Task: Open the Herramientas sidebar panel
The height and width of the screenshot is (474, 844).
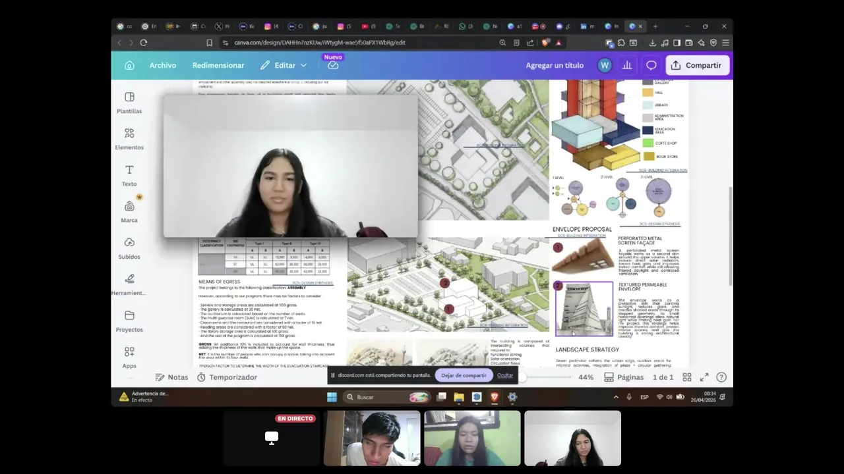Action: pyautogui.click(x=129, y=284)
